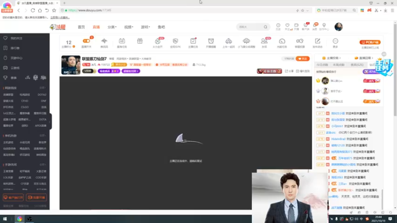Open the 主播投稿 link
This screenshot has width=397, height=223.
(x=331, y=58)
